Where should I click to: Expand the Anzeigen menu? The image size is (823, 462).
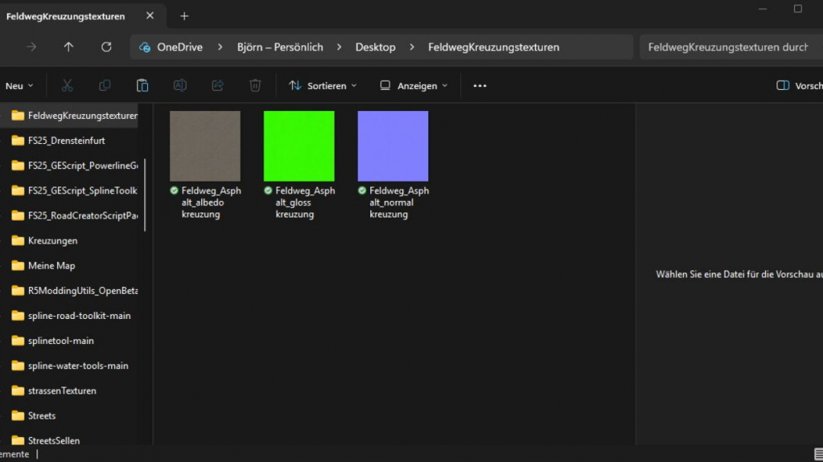pos(412,85)
